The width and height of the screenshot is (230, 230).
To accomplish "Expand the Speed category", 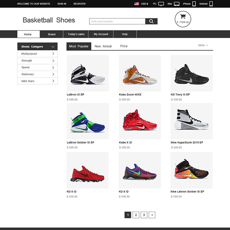I will click(37, 67).
